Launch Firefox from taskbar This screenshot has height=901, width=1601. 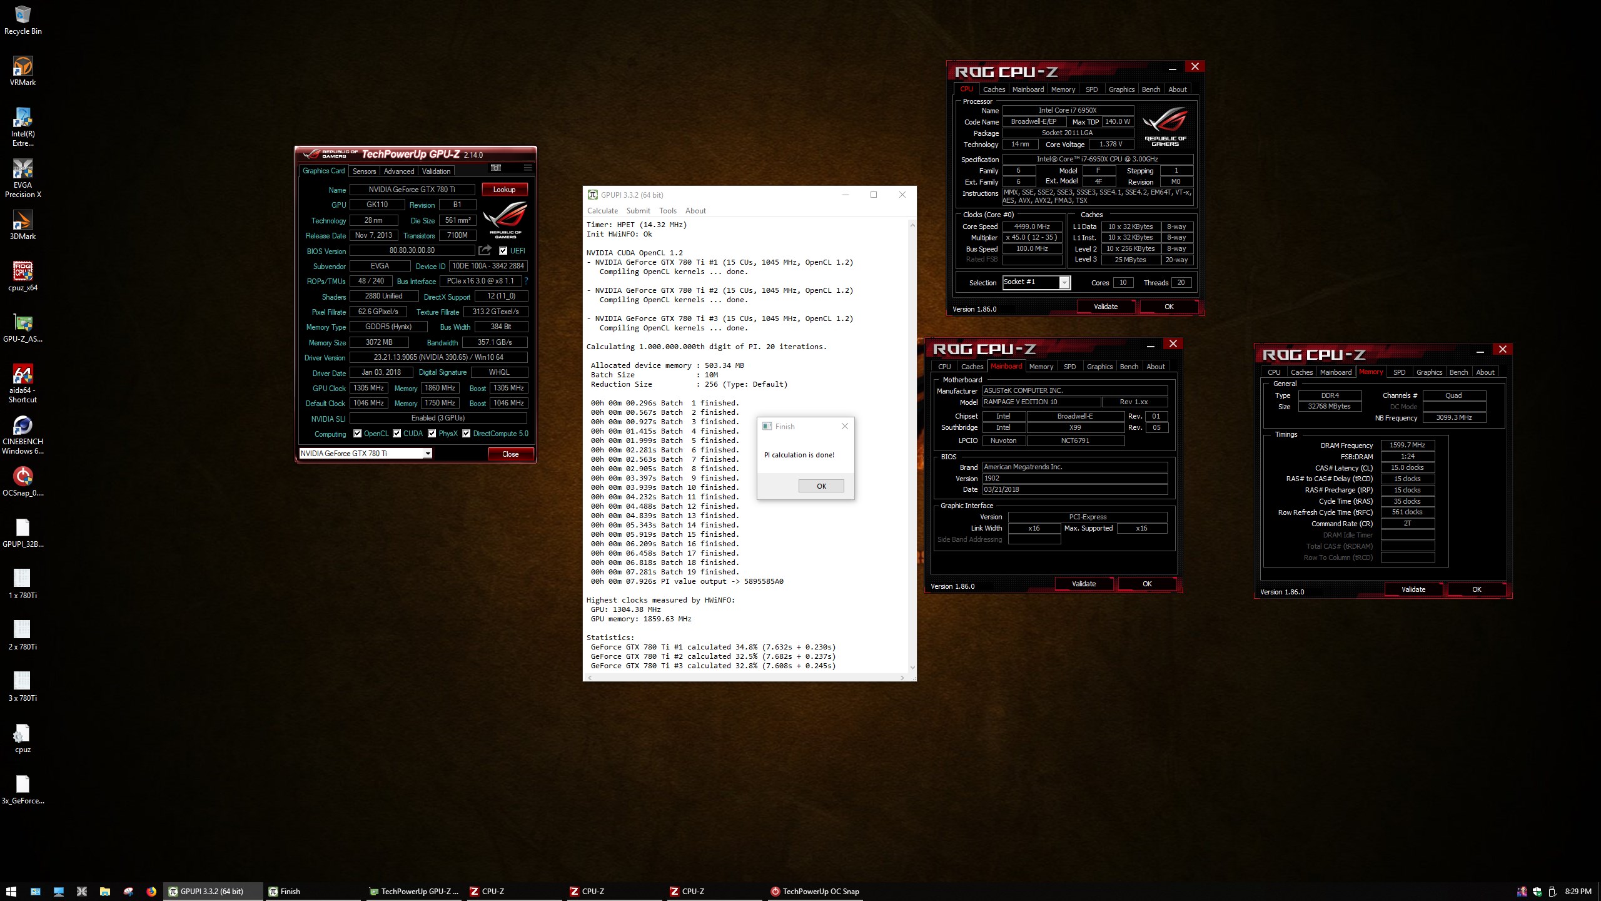point(151,892)
